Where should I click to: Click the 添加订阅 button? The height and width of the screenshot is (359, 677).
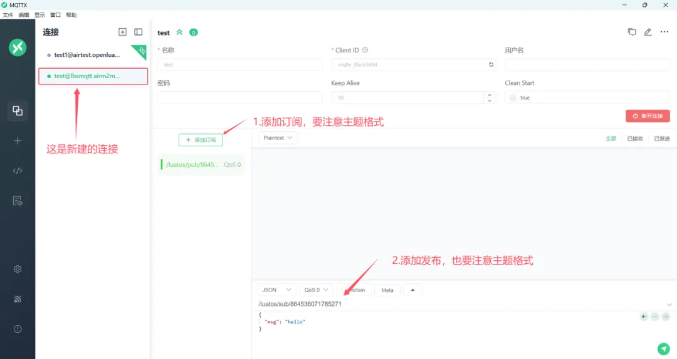tap(201, 139)
